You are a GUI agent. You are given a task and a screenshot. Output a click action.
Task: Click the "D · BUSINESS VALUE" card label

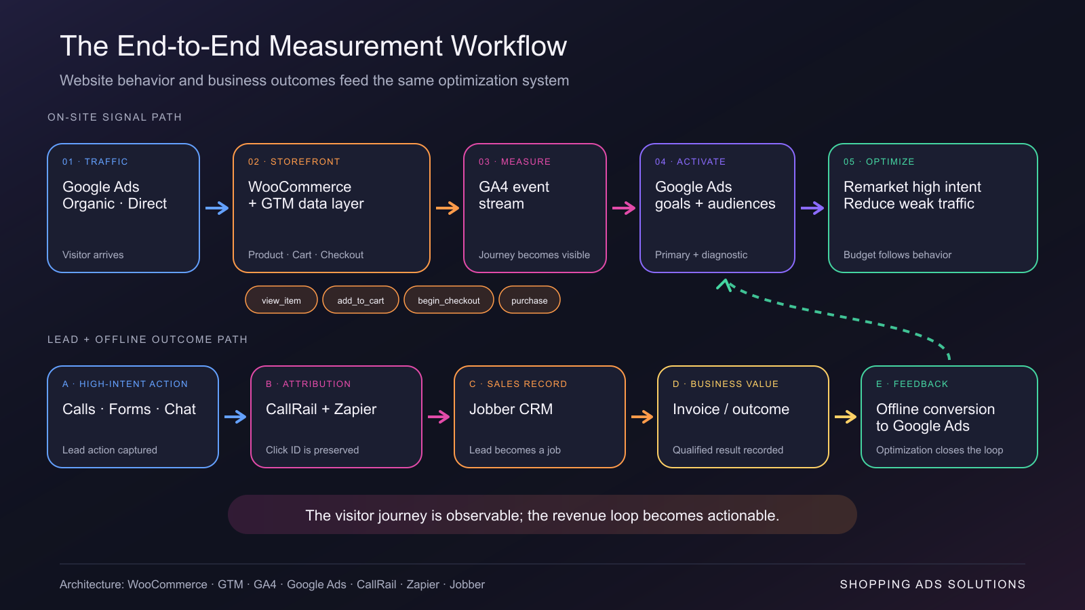coord(726,384)
